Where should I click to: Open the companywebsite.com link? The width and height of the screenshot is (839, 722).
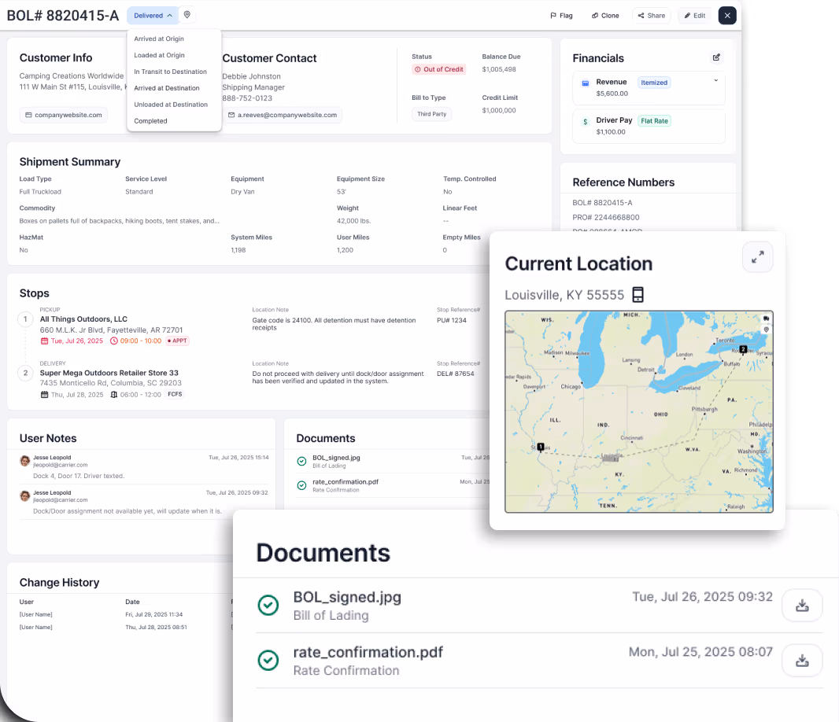(x=63, y=115)
